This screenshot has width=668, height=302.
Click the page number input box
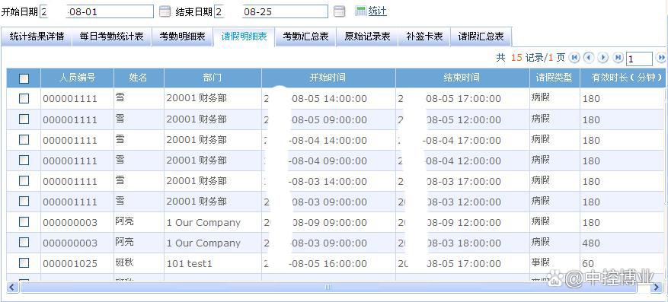[x=639, y=59]
